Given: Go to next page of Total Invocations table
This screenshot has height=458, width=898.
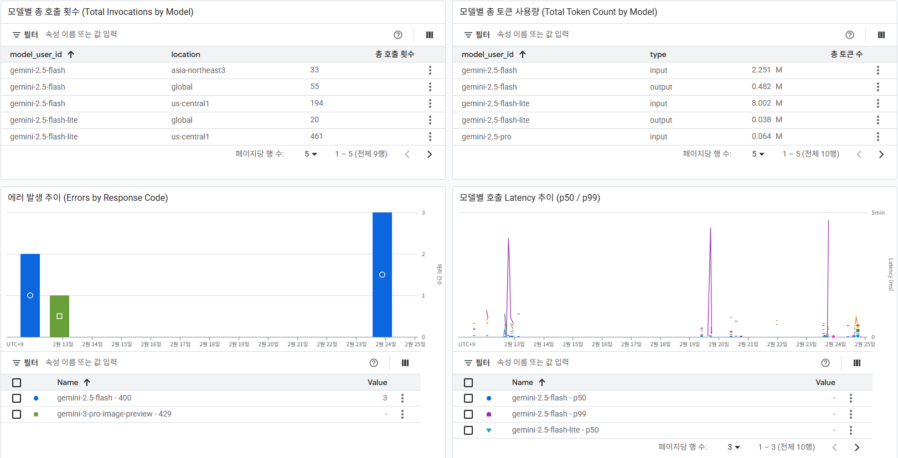Looking at the screenshot, I should click(x=430, y=154).
